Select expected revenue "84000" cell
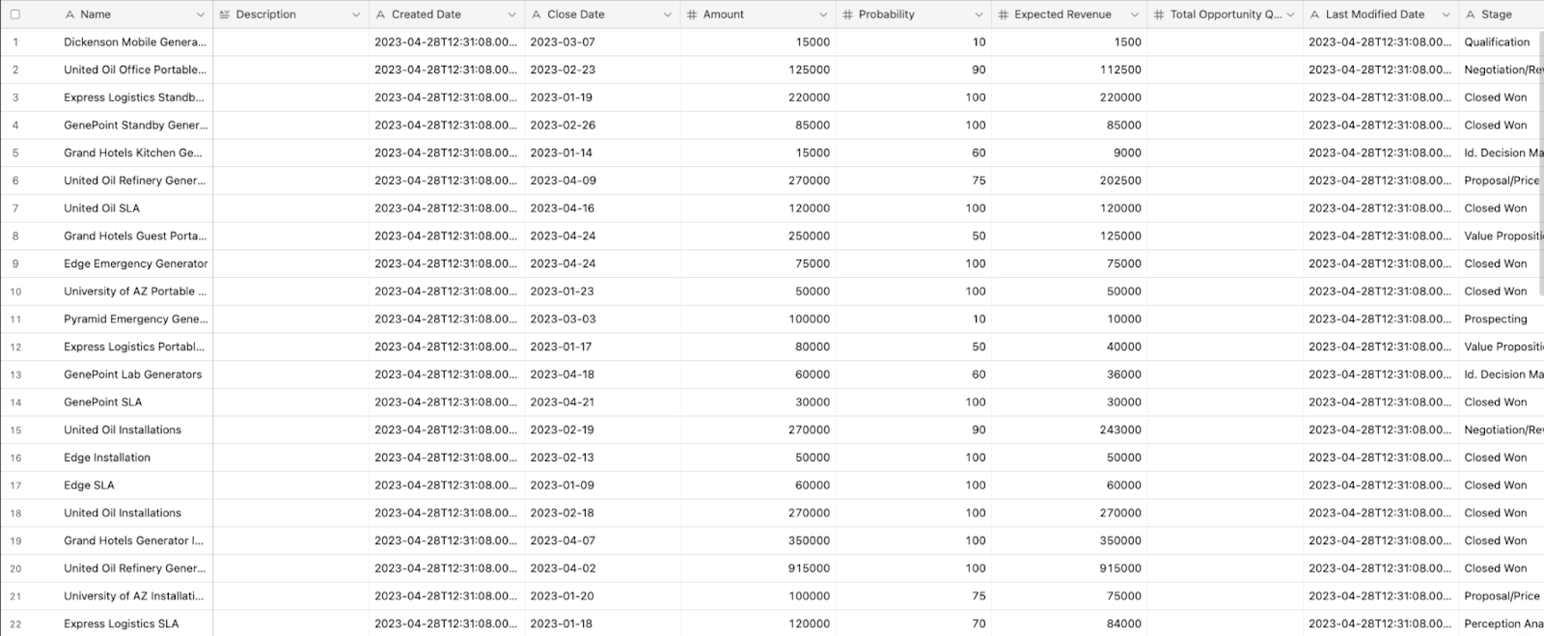The width and height of the screenshot is (1544, 636). point(1069,623)
